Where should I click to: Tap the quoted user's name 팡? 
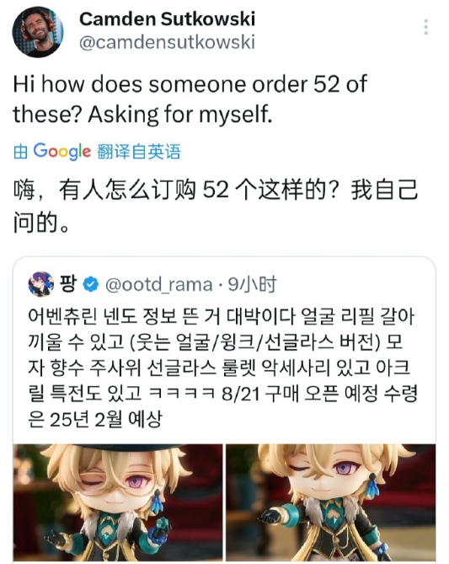click(x=68, y=284)
